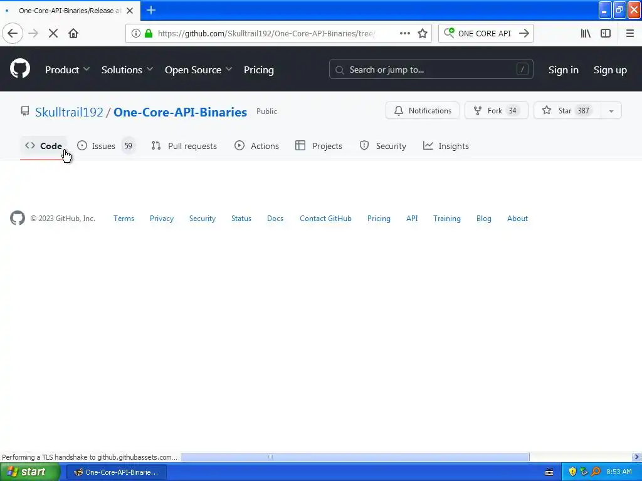Click the horizontal scrollbar thumb
Screen dimensions: 642x481
[355, 457]
